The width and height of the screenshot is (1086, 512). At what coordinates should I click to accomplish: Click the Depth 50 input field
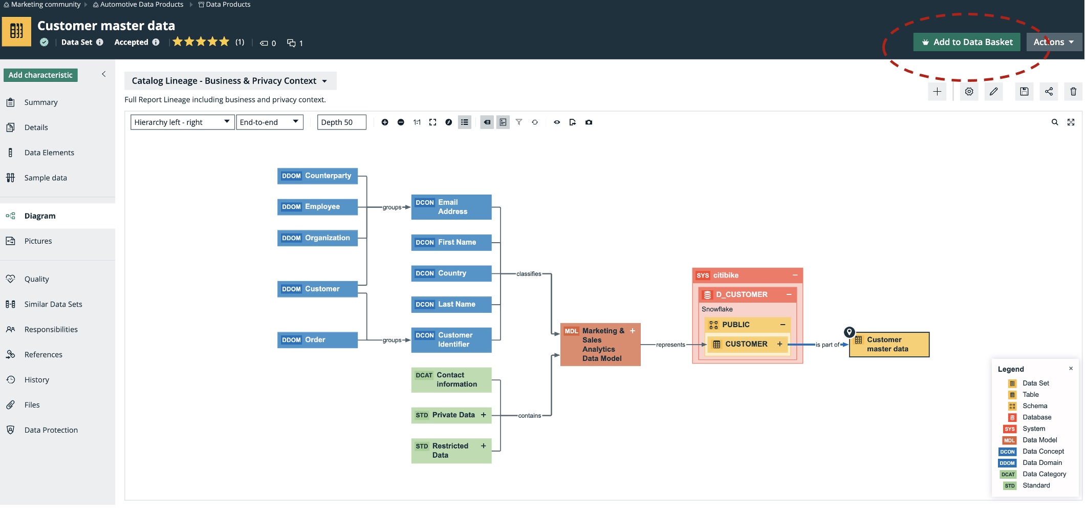341,122
